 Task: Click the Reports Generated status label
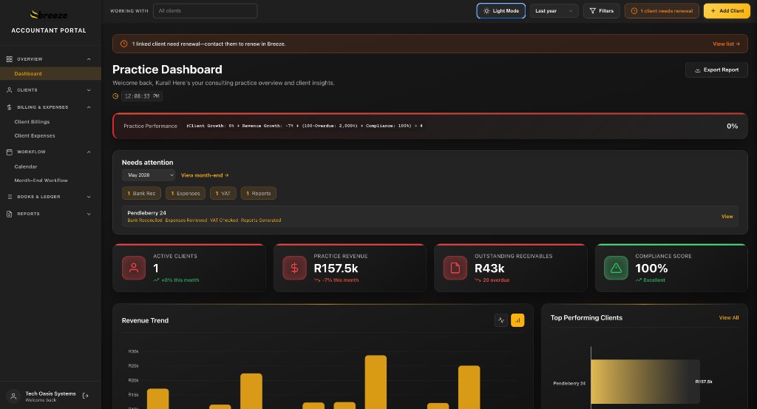[261, 220]
